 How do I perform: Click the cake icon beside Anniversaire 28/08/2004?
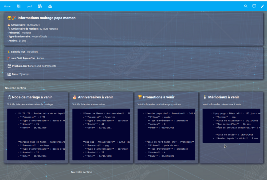tap(9, 25)
